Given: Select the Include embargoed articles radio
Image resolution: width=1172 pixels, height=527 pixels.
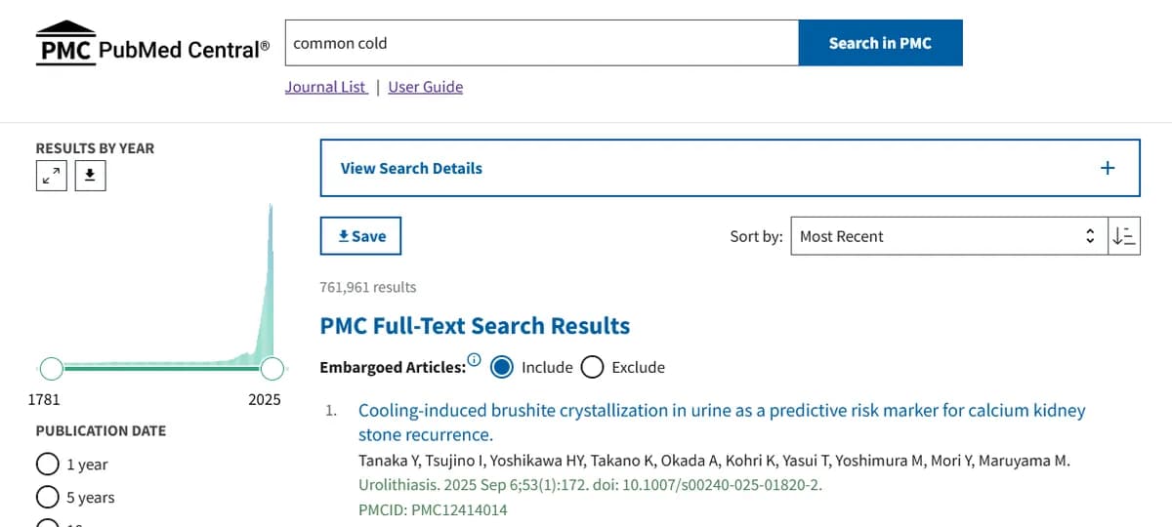Looking at the screenshot, I should tap(502, 367).
